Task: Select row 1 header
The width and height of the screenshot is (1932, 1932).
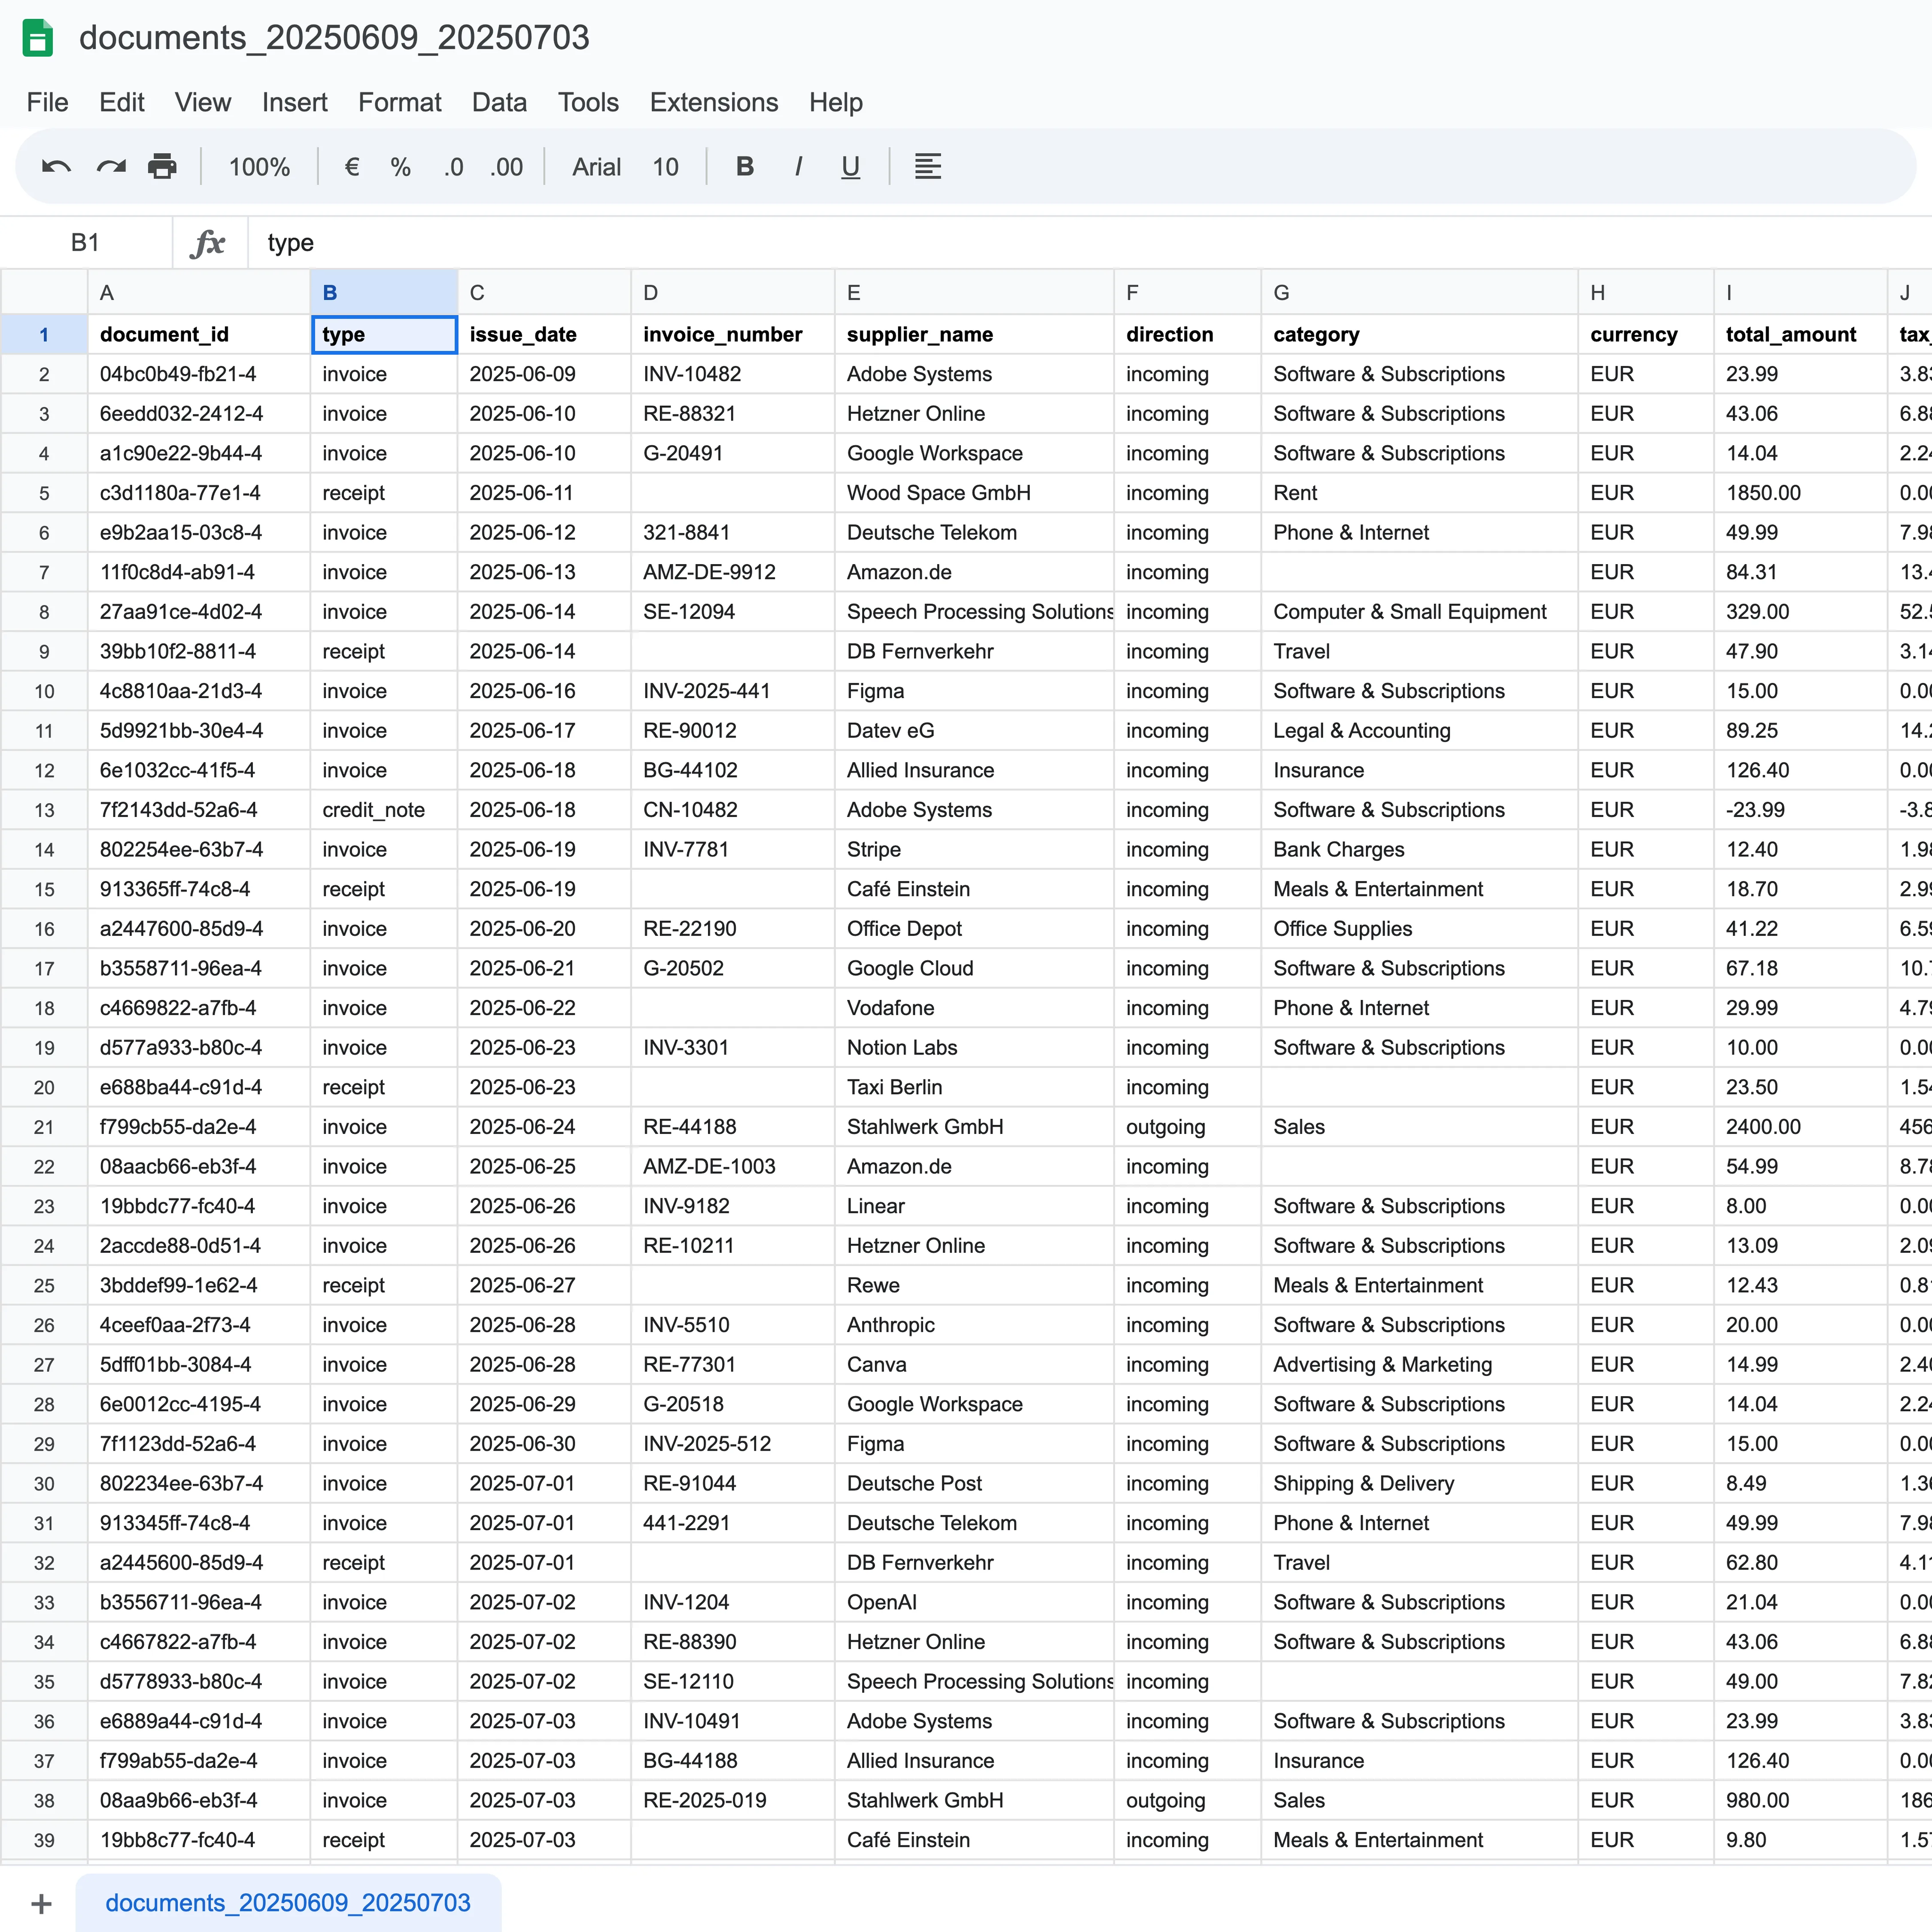Action: [44, 335]
